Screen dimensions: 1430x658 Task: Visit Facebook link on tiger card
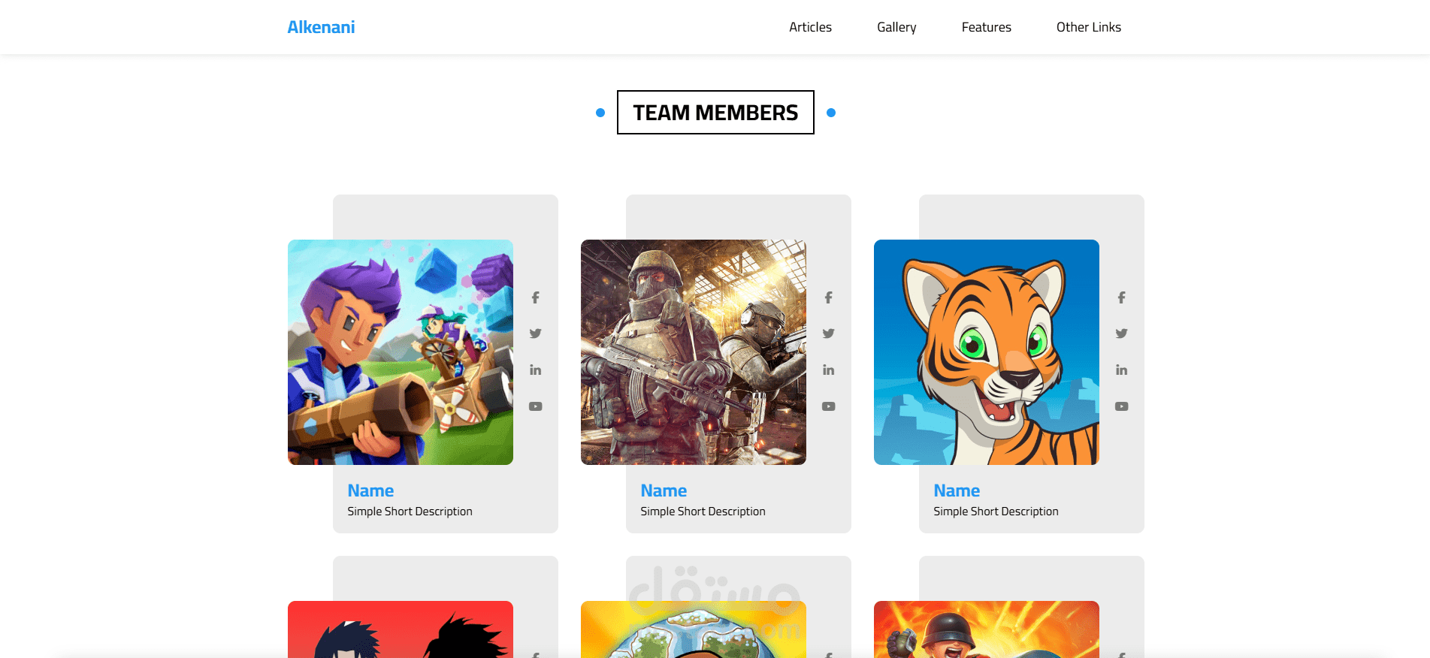tap(1121, 297)
